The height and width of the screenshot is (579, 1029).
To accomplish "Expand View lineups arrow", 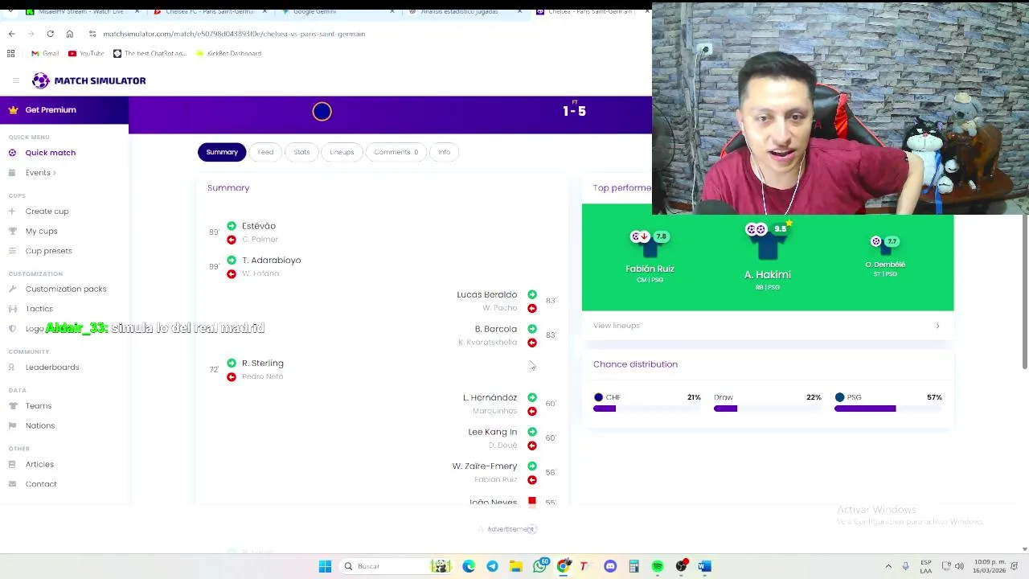I will [937, 326].
